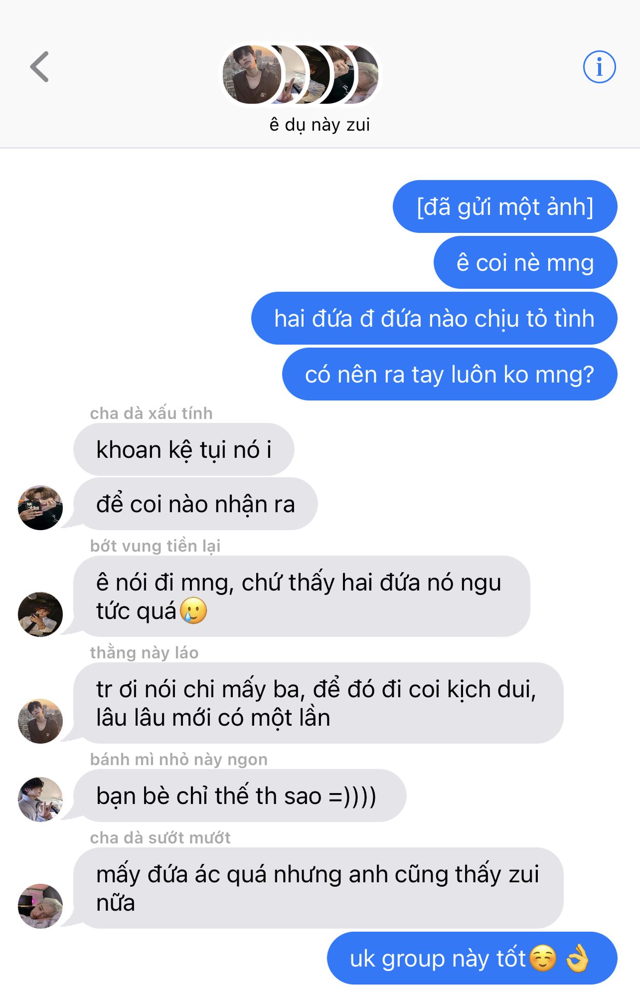Image resolution: width=640 pixels, height=996 pixels.
Task: Select the "mấy đứa ác quá" message bubble
Action: coord(318,888)
